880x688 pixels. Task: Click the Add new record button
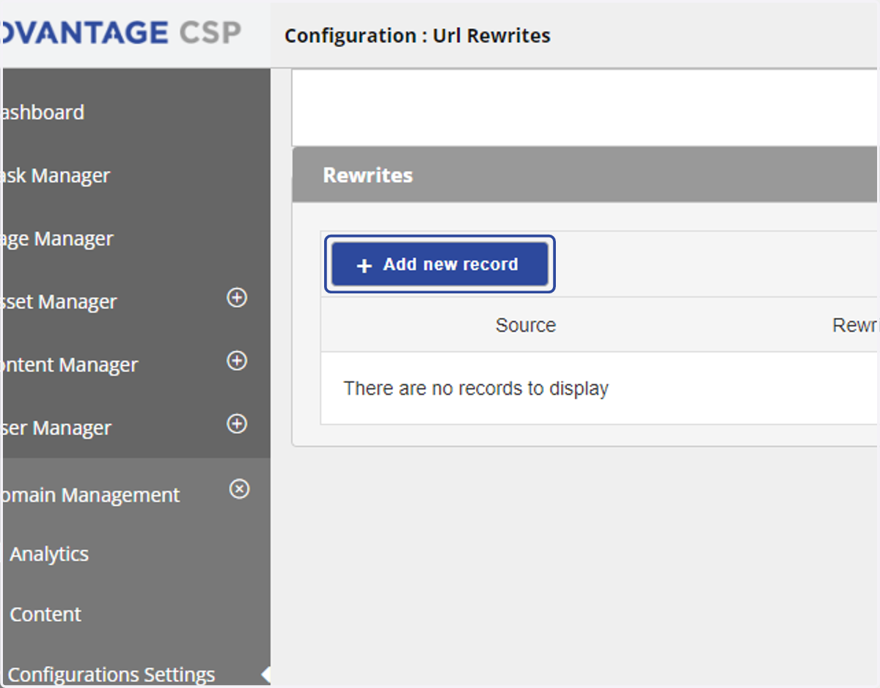(x=440, y=264)
